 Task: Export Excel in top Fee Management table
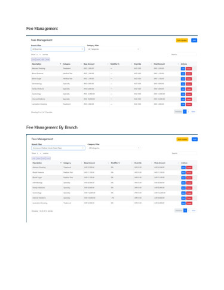[x=38, y=59]
